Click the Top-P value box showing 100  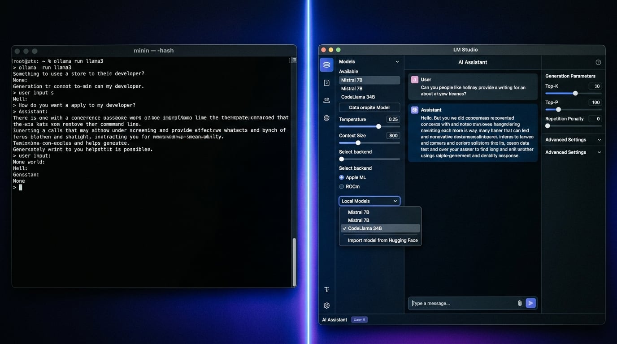pos(595,103)
